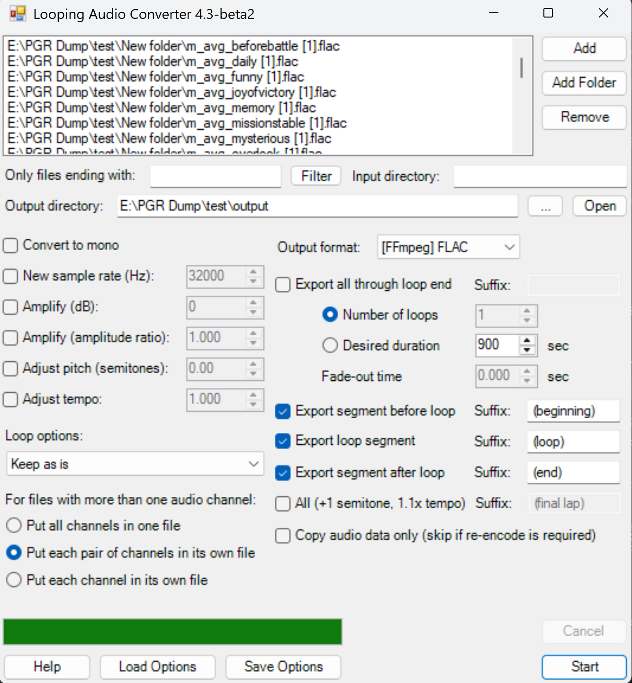Click the Add button
The image size is (632, 683).
click(x=584, y=48)
